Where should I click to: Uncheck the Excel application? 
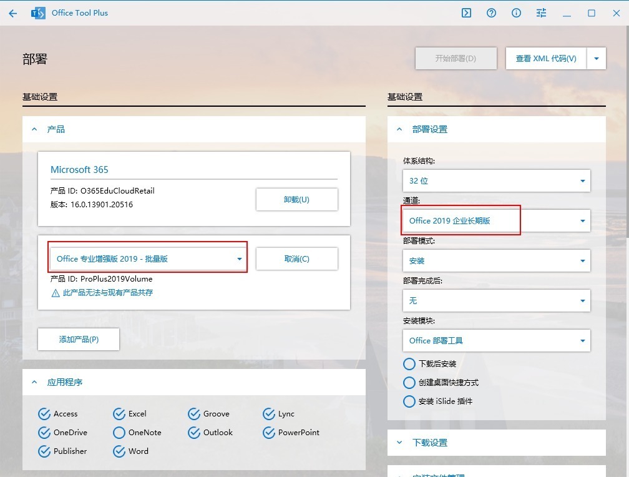119,413
